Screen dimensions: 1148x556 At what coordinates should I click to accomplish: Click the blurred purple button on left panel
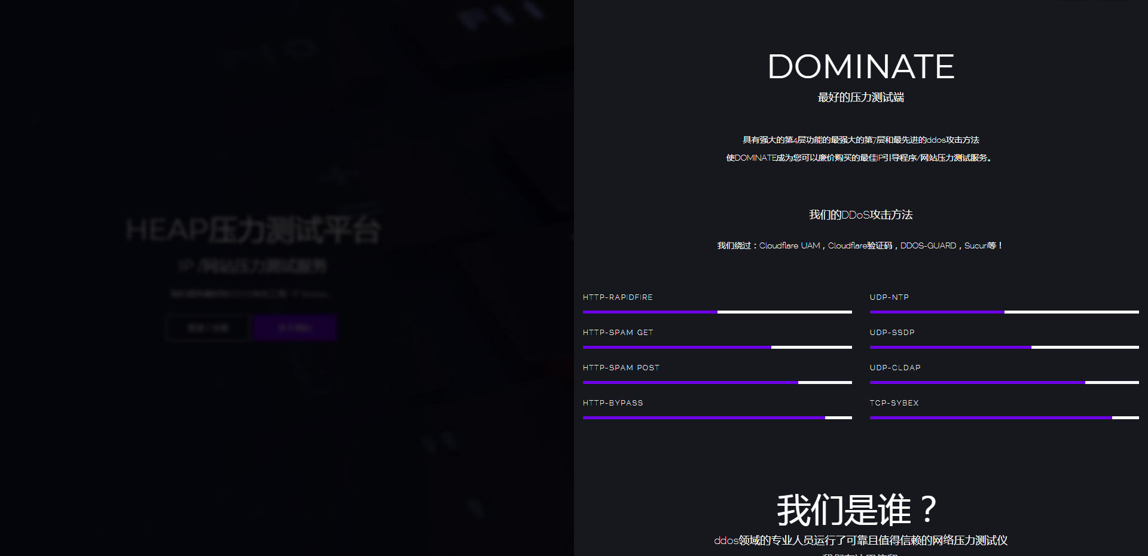click(x=295, y=328)
